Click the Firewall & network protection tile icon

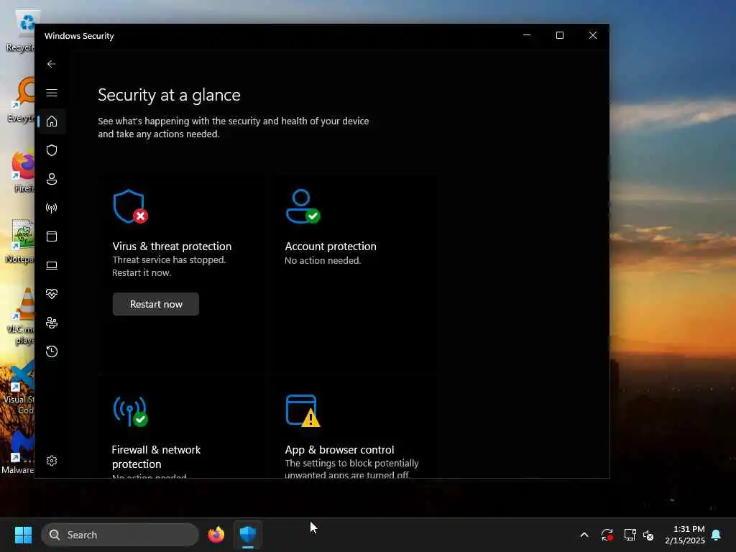coord(130,411)
